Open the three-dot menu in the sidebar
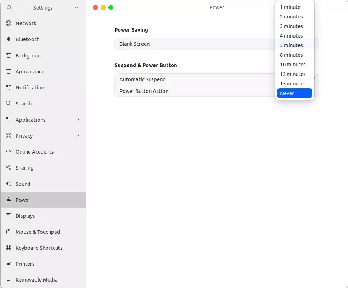Screen dimensions: 348x288 [x=77, y=7]
